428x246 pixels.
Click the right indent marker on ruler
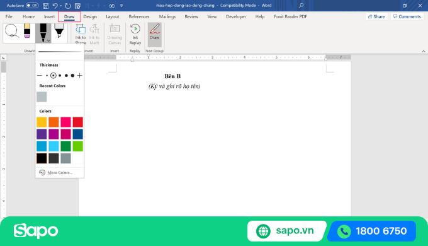click(x=325, y=58)
